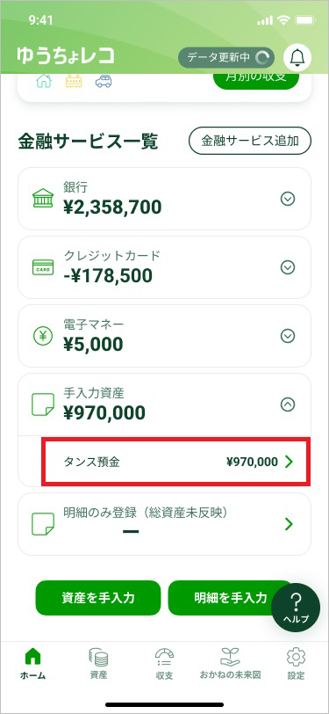The width and height of the screenshot is (329, 714).
Task: Tap the calendar icon in top card
Action: tap(74, 82)
